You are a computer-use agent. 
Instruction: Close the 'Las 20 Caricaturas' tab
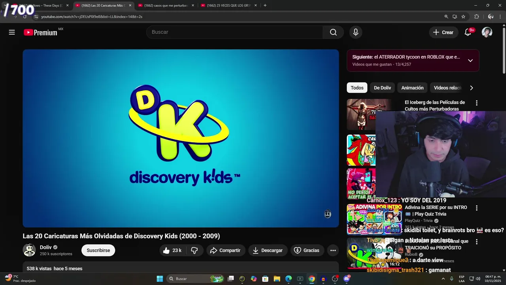[x=130, y=6]
